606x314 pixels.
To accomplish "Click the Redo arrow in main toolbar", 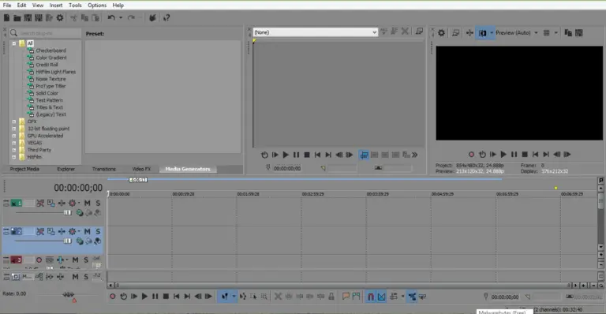I will pos(132,18).
